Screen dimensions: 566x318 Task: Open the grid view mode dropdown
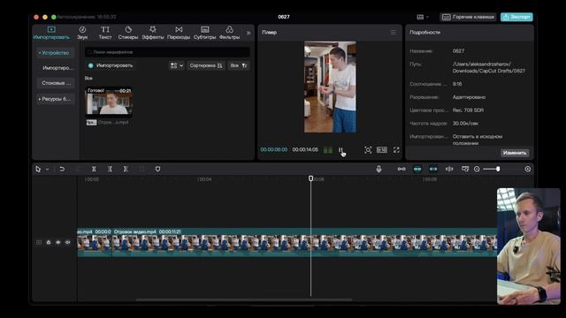tap(177, 65)
